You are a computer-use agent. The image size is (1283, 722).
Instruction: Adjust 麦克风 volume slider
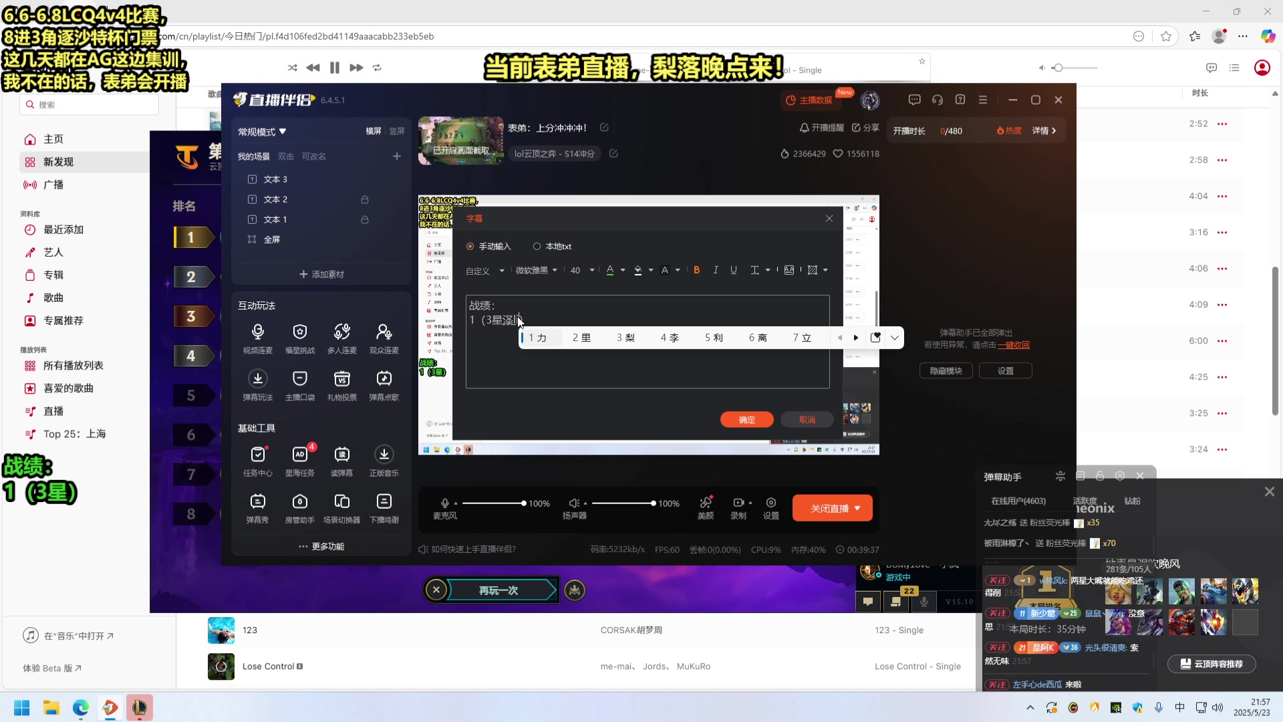point(493,503)
